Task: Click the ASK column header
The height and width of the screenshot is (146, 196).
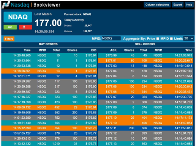Action: tap(113, 50)
